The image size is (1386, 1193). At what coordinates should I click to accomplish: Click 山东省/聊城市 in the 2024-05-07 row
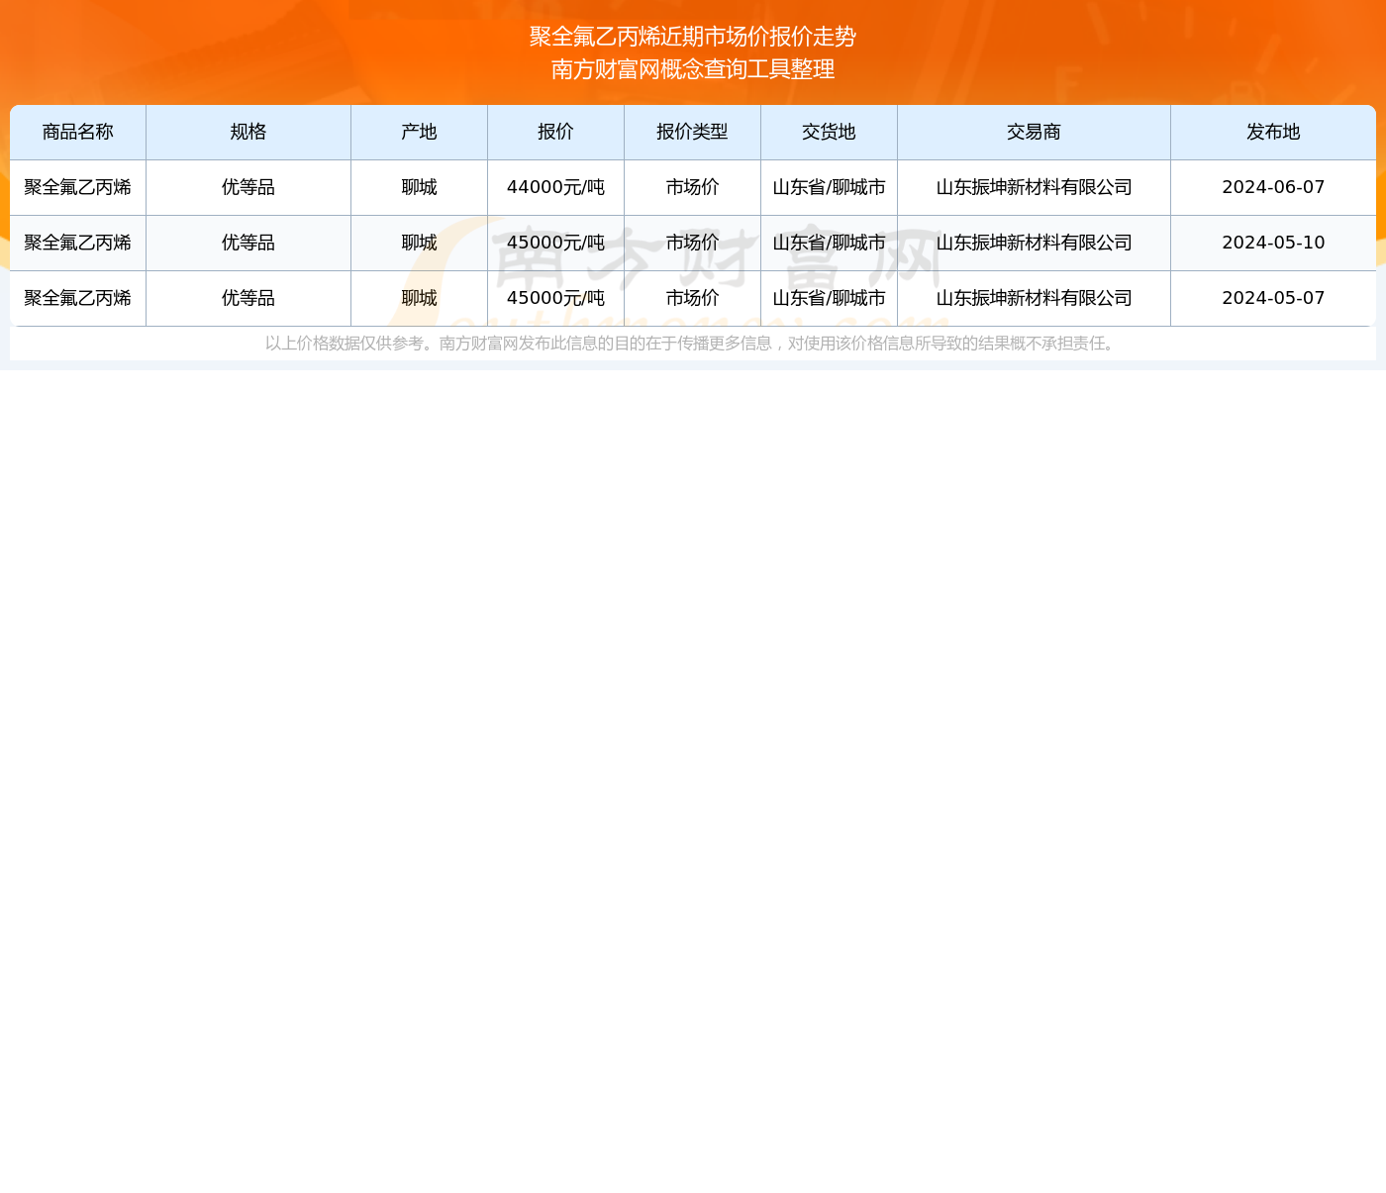pos(830,298)
